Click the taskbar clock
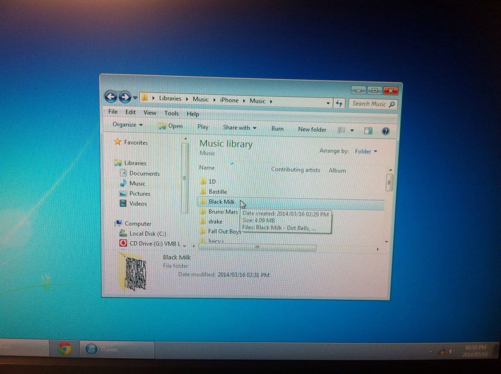The image size is (501, 374). click(x=475, y=350)
